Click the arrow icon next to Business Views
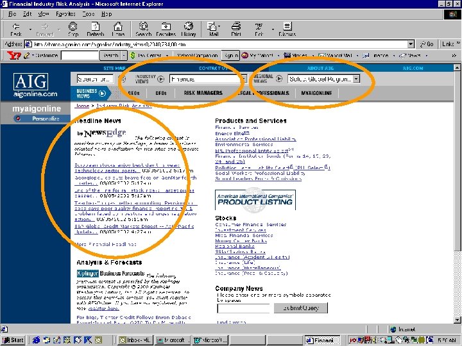The image size is (462, 346). [102, 94]
